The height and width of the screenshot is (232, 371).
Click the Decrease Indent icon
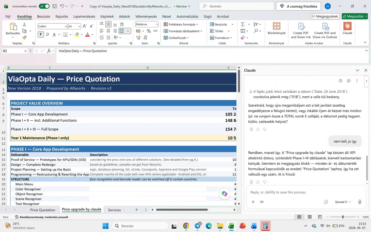pyautogui.click(x=101, y=38)
